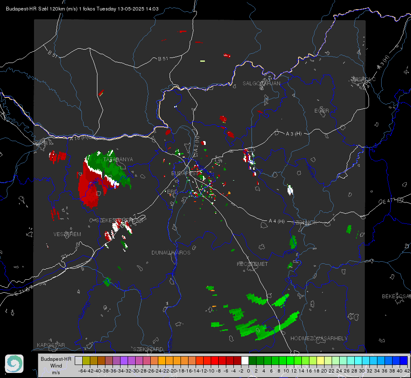Image resolution: width=411 pixels, height=378 pixels.
Task: Click the KECSKEMÉT city label
Action: tap(252, 264)
